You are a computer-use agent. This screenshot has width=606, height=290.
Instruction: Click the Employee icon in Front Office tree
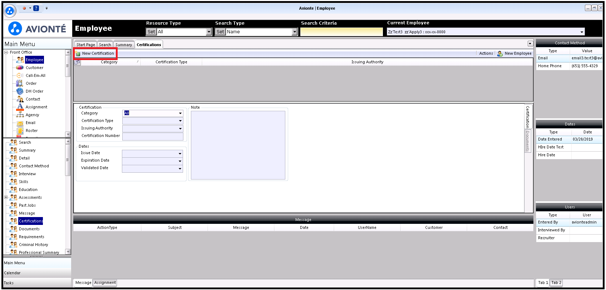point(20,60)
